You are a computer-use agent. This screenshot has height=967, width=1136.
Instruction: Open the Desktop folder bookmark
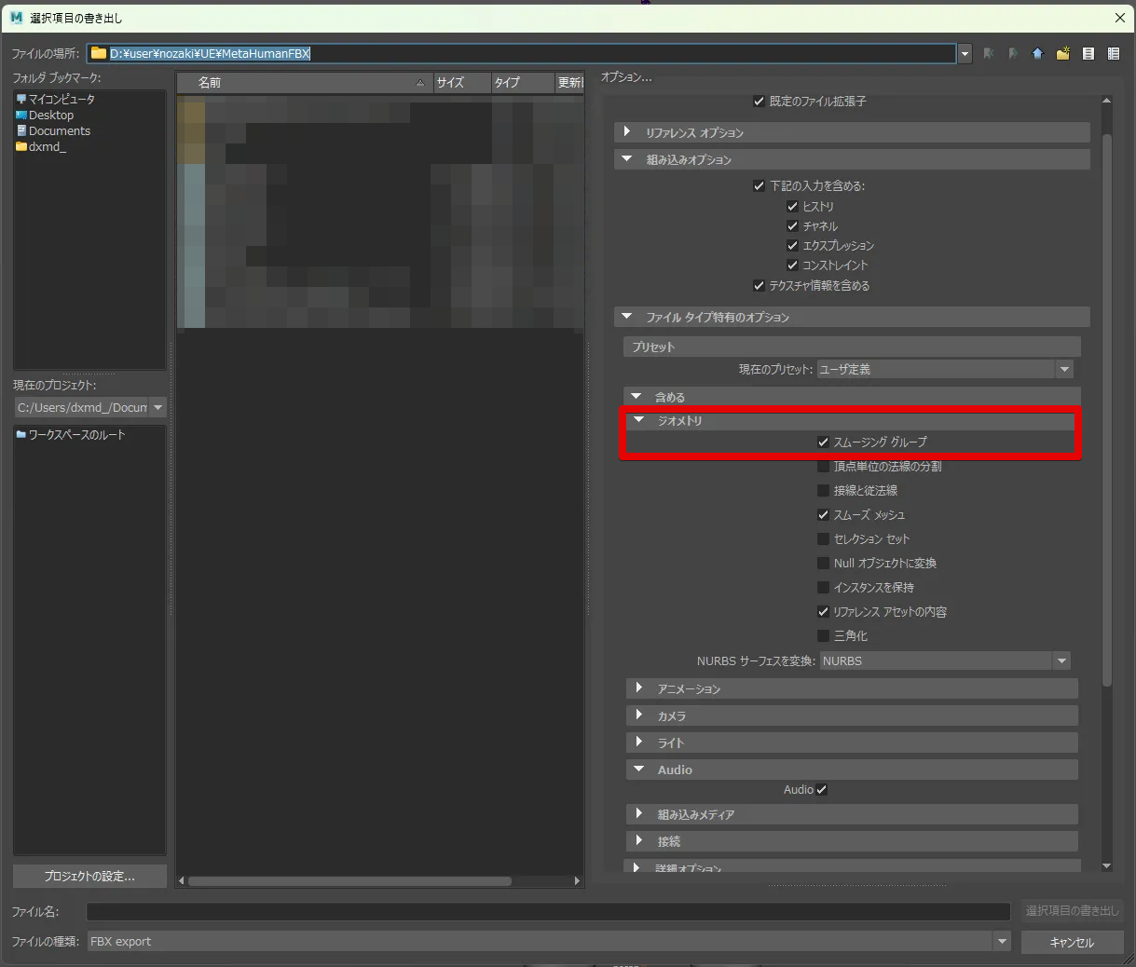point(50,115)
